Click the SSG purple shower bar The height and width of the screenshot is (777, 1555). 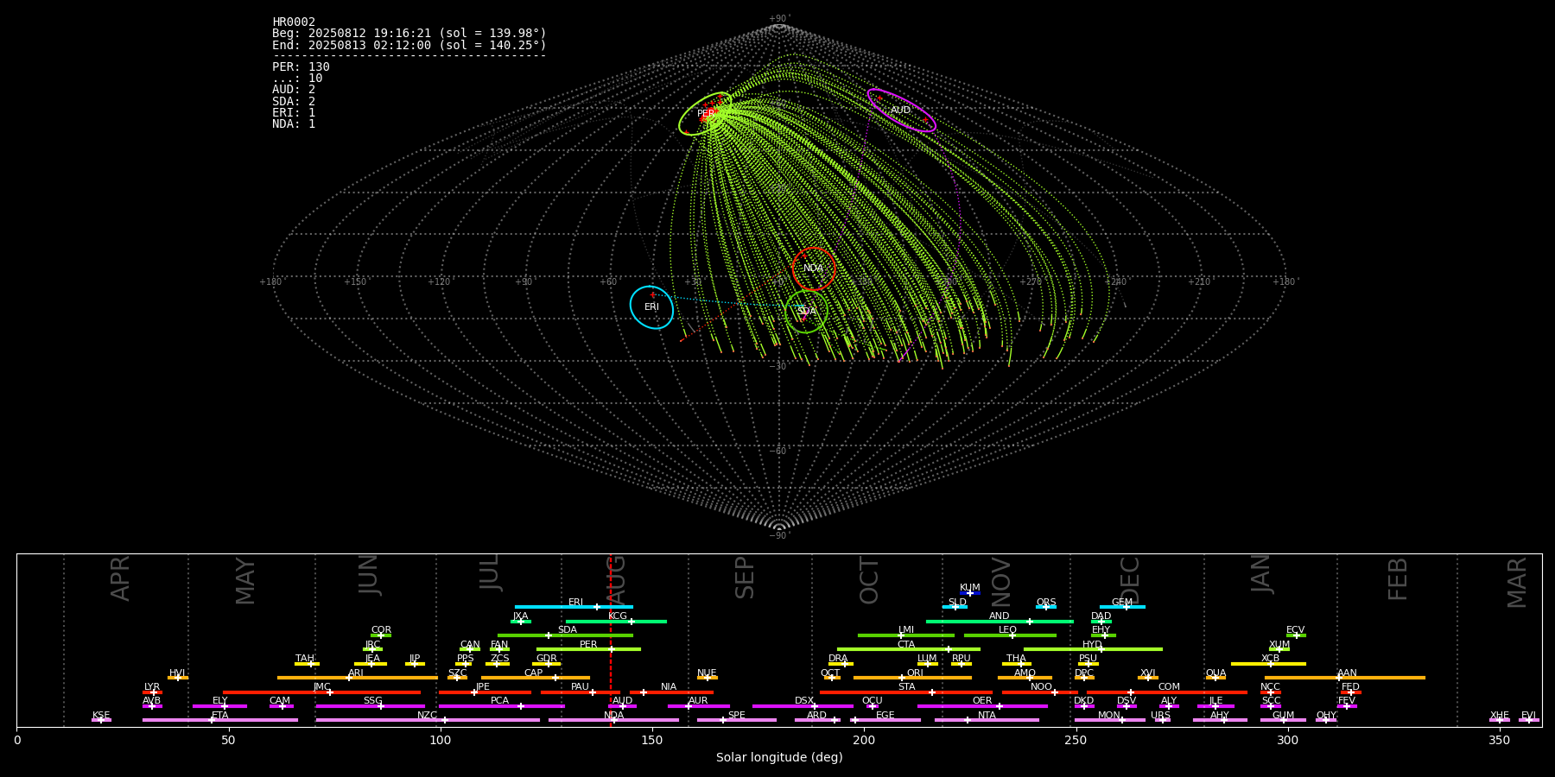(x=370, y=706)
